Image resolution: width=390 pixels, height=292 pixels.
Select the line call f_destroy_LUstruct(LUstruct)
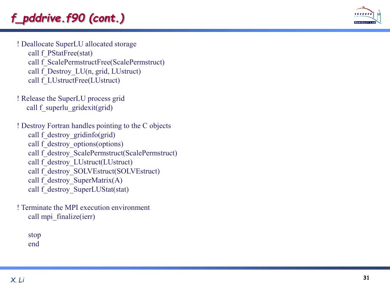pyautogui.click(x=80, y=162)
